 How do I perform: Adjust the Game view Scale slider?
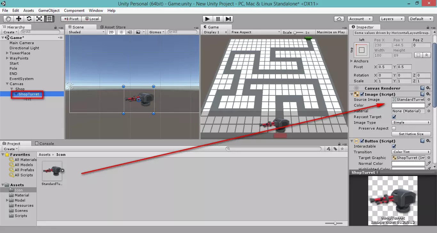[x=298, y=32]
